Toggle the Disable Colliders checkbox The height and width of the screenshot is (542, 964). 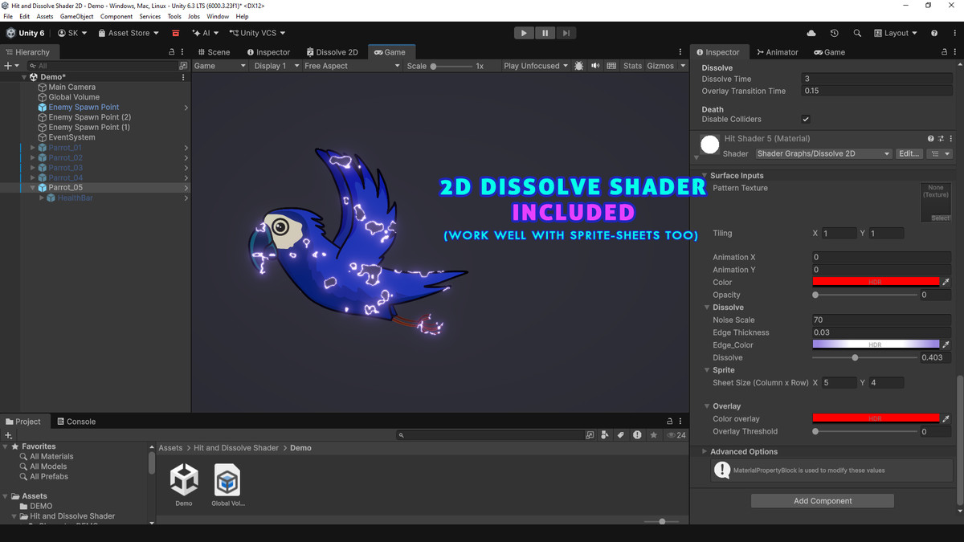tap(806, 120)
